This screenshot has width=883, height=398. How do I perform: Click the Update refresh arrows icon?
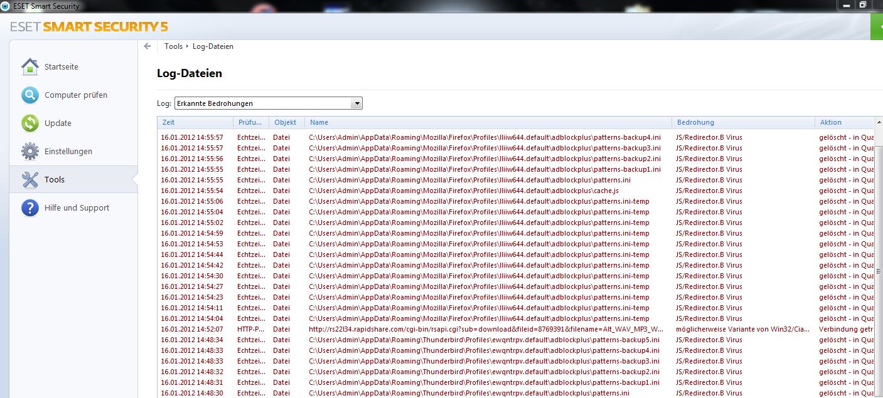(29, 123)
